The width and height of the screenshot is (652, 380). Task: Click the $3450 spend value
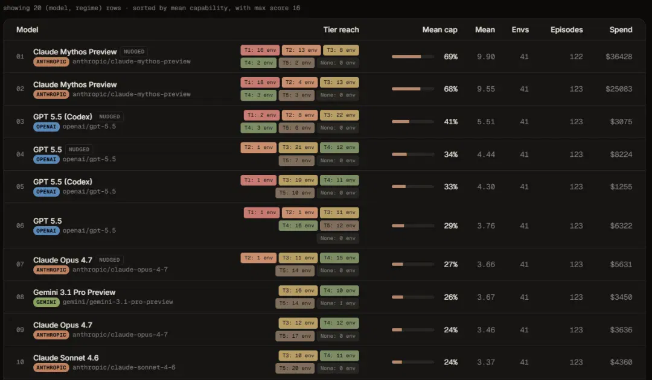click(621, 297)
